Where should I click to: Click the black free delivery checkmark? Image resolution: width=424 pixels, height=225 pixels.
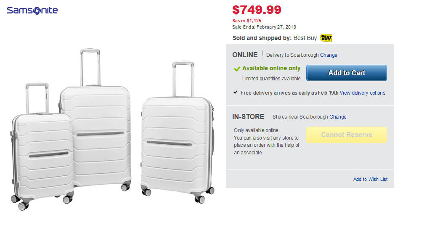click(x=236, y=93)
